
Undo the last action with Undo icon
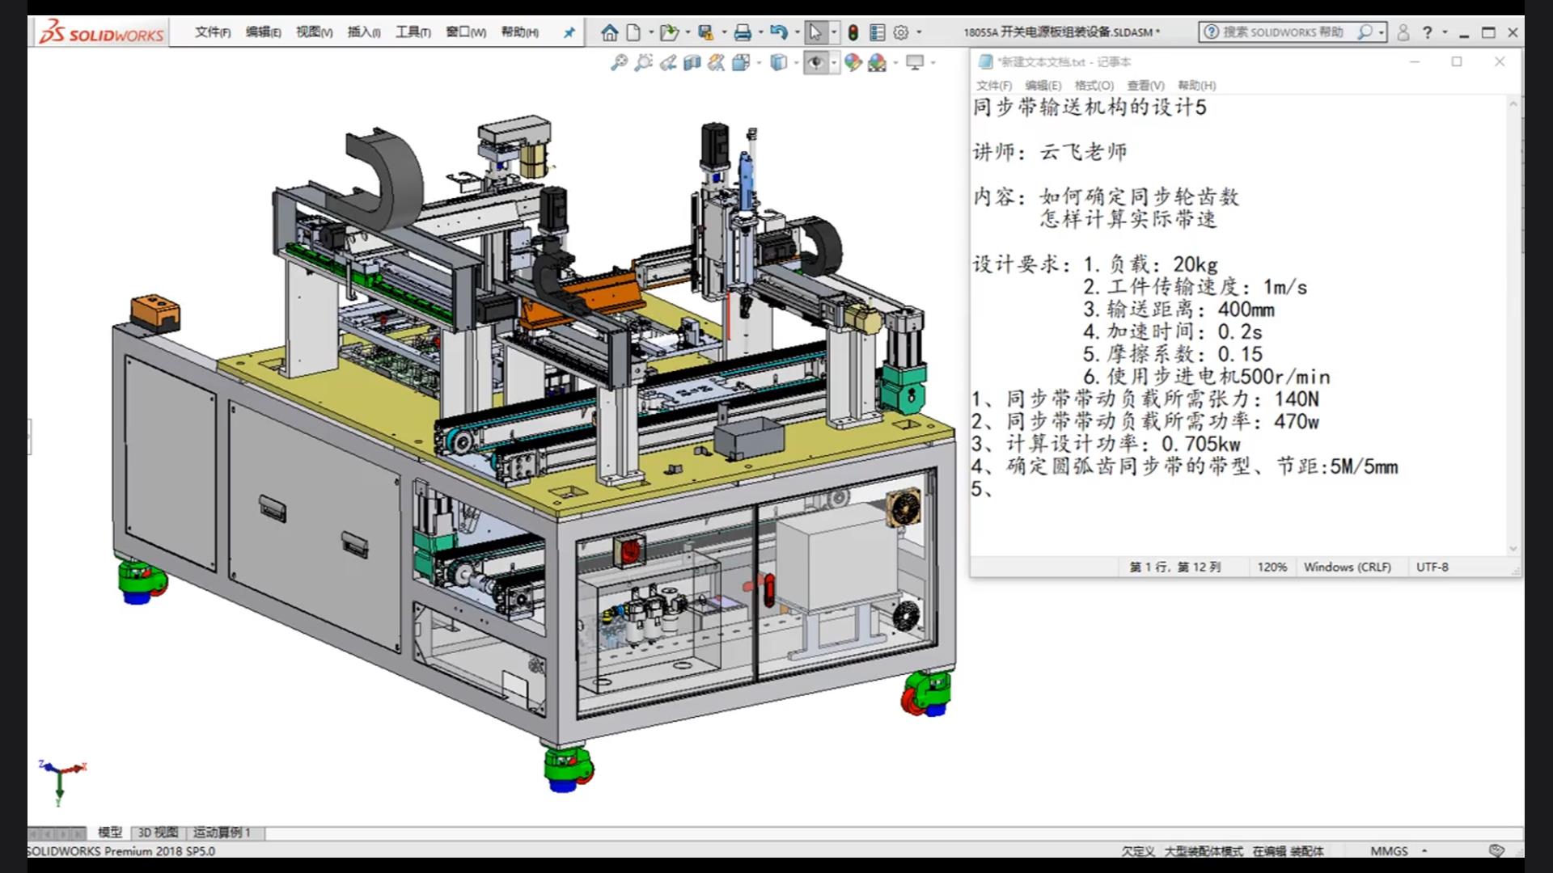(x=778, y=32)
